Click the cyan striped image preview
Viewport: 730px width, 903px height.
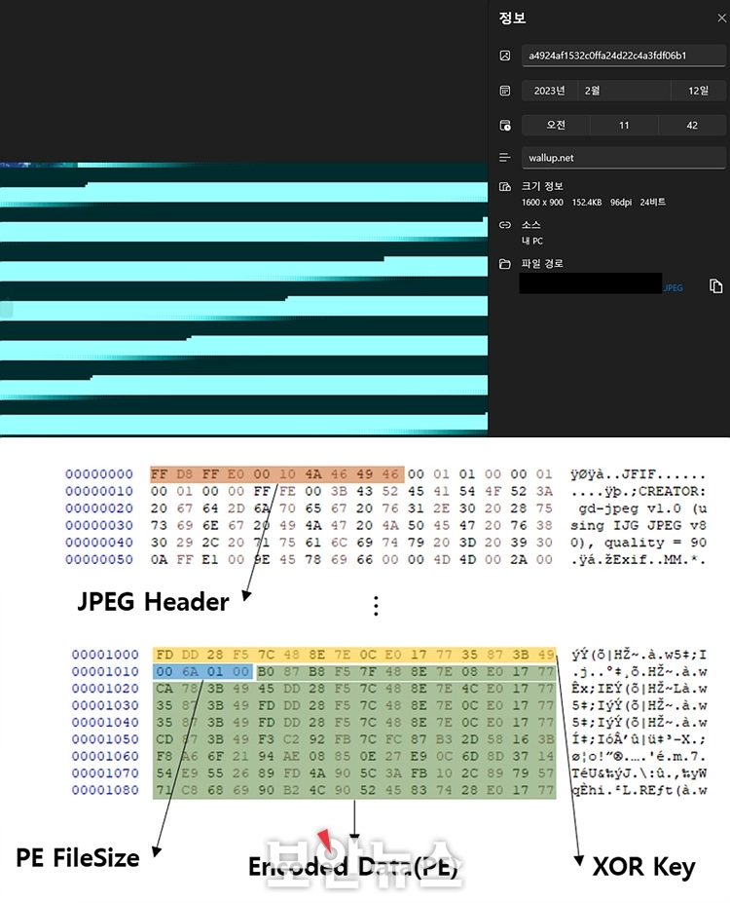click(x=243, y=299)
